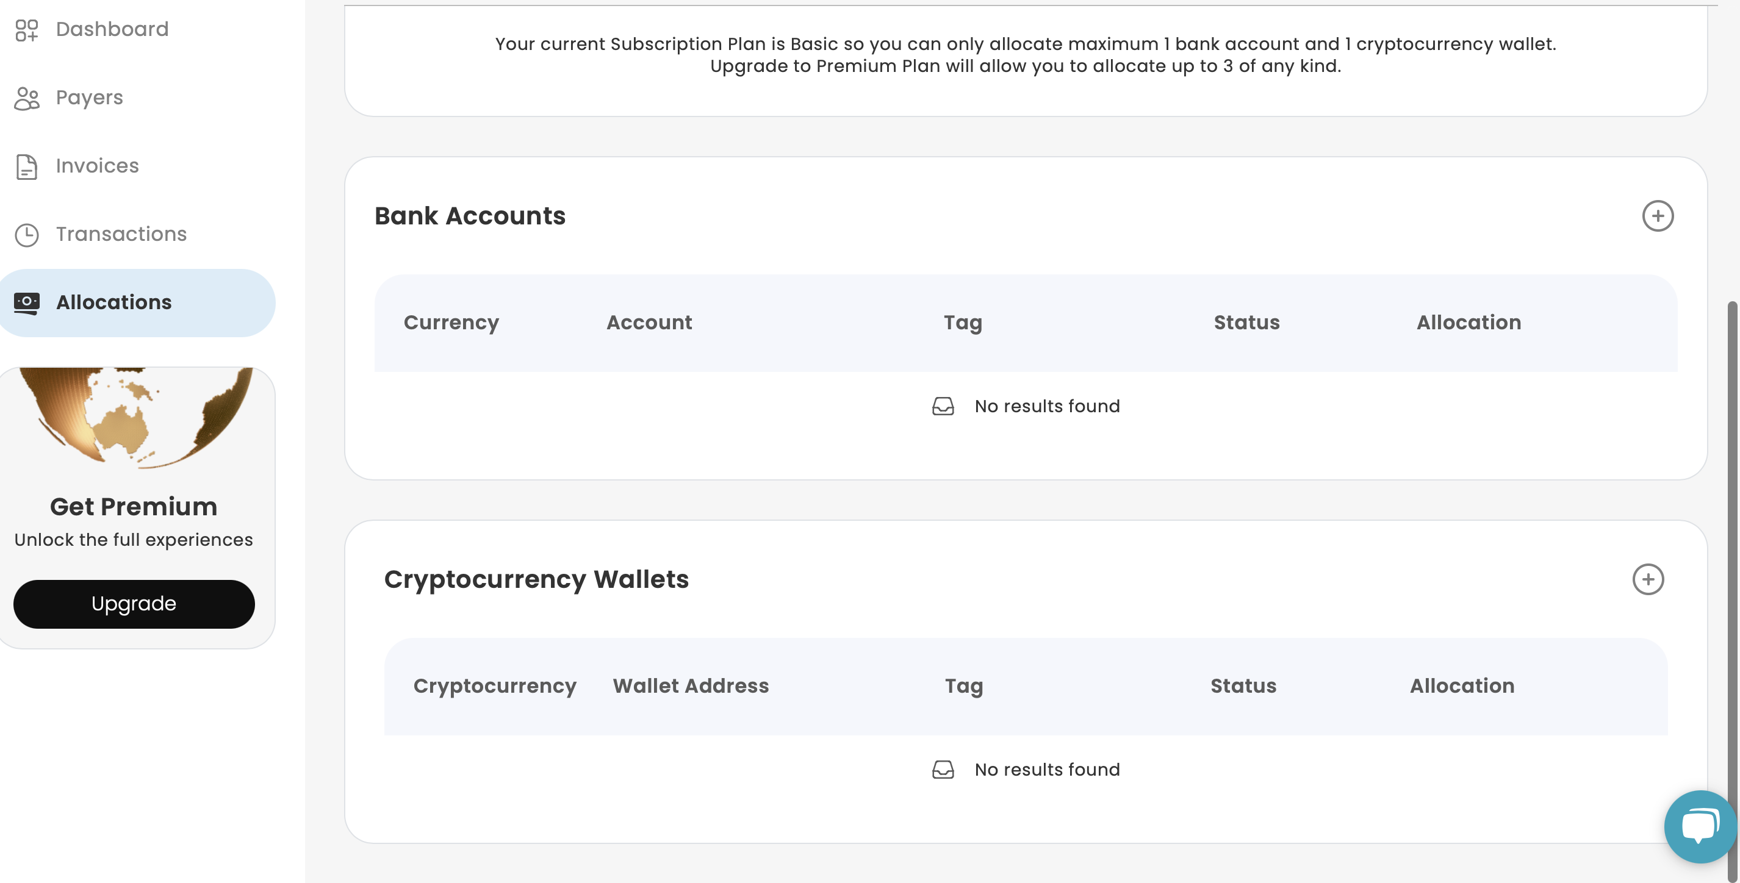Open the live chat widget
The height and width of the screenshot is (883, 1740).
[x=1700, y=826]
